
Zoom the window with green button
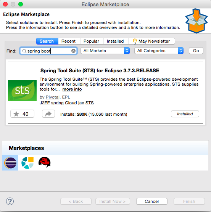21,4
